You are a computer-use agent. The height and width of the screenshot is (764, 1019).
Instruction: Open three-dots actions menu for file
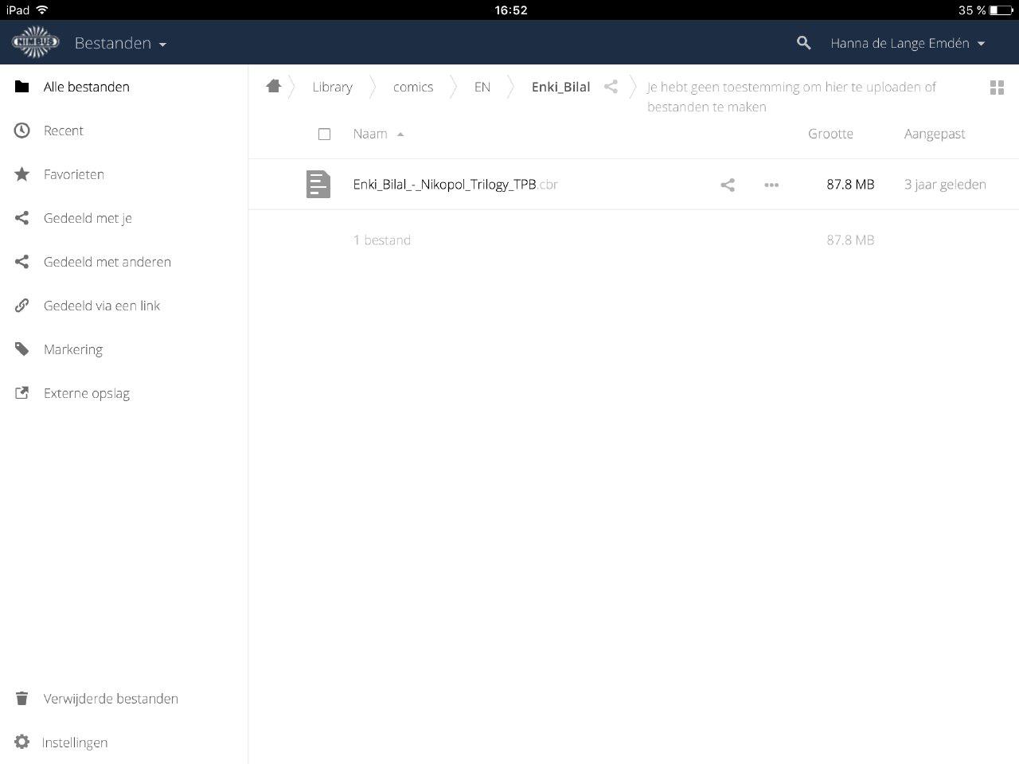point(771,185)
